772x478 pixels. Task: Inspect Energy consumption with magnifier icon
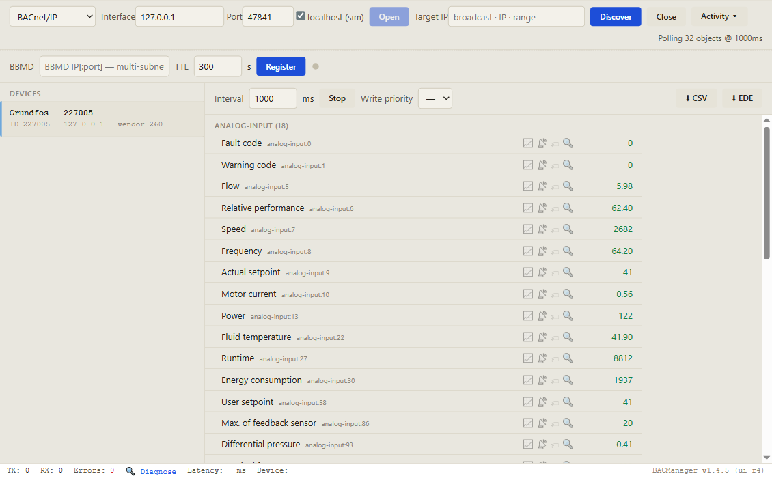[568, 380]
